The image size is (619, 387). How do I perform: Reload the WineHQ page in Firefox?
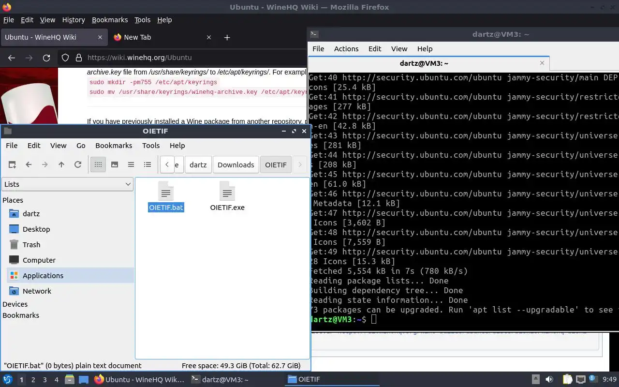coord(46,58)
